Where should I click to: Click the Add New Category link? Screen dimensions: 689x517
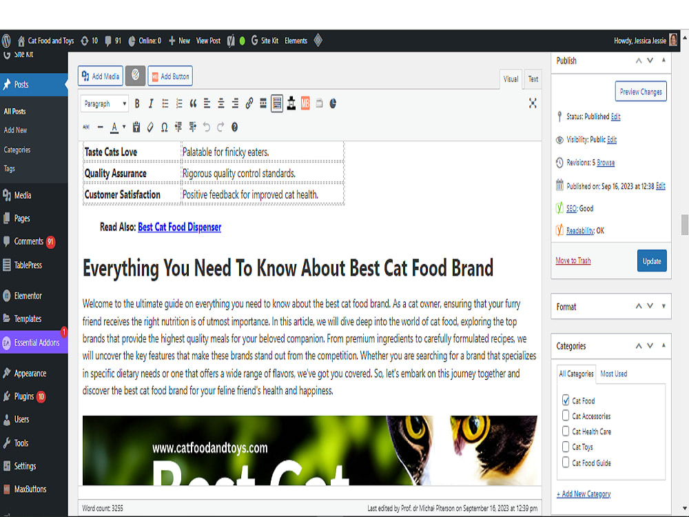tap(584, 494)
